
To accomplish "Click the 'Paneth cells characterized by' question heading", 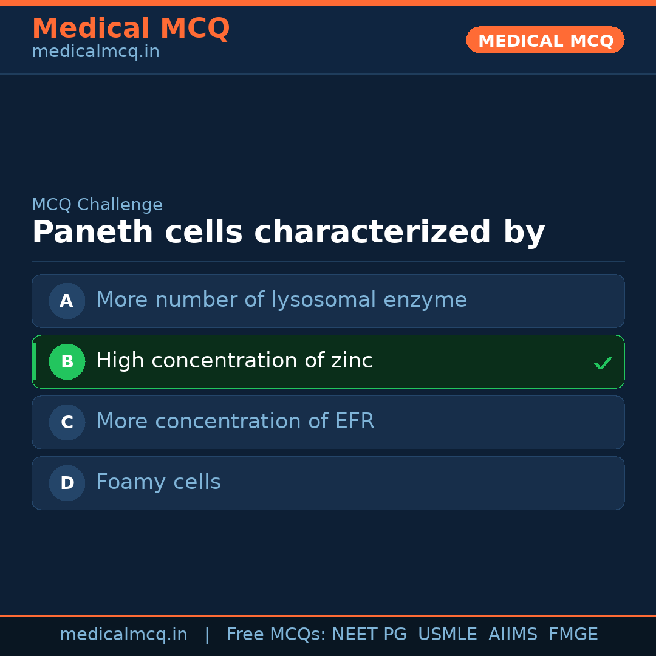I will [x=288, y=233].
